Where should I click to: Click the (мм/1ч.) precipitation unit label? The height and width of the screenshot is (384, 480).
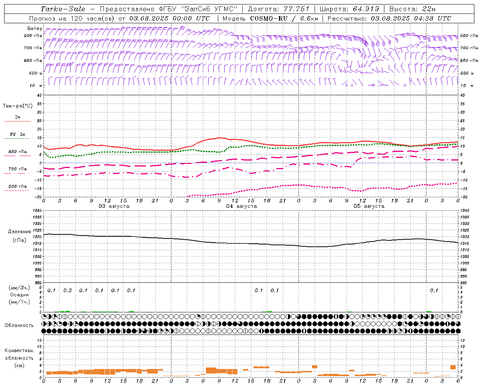pos(19,302)
